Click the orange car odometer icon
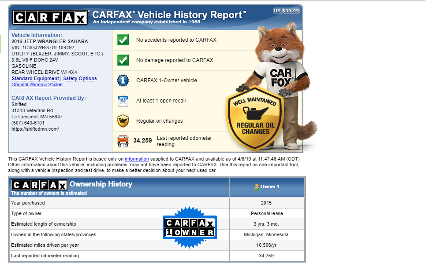This screenshot has width=425, height=267. [123, 141]
